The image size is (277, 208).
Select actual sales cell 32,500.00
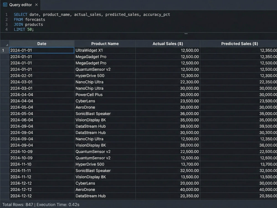168,171
